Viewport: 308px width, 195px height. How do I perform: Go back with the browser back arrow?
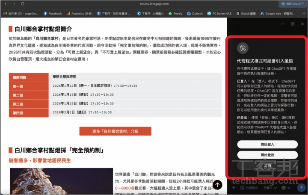(x=6, y=4)
